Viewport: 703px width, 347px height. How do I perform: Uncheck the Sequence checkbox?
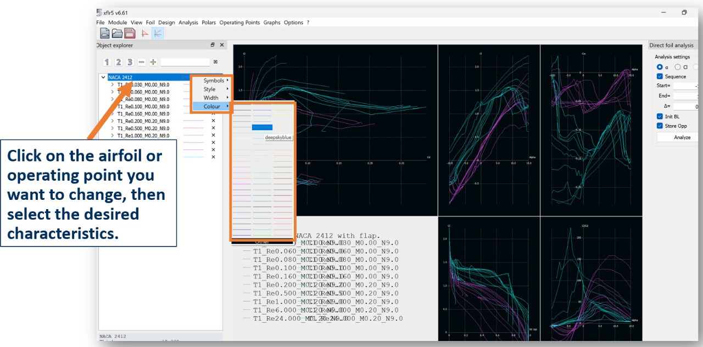[660, 76]
